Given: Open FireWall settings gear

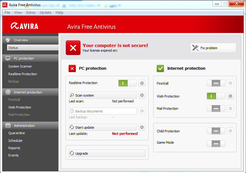Looking at the screenshot, I should click(x=230, y=83).
